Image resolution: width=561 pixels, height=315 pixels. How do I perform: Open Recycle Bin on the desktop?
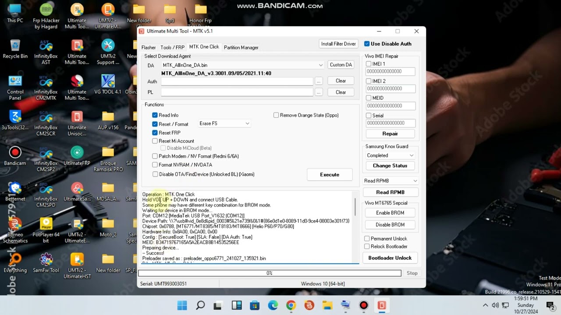15,49
